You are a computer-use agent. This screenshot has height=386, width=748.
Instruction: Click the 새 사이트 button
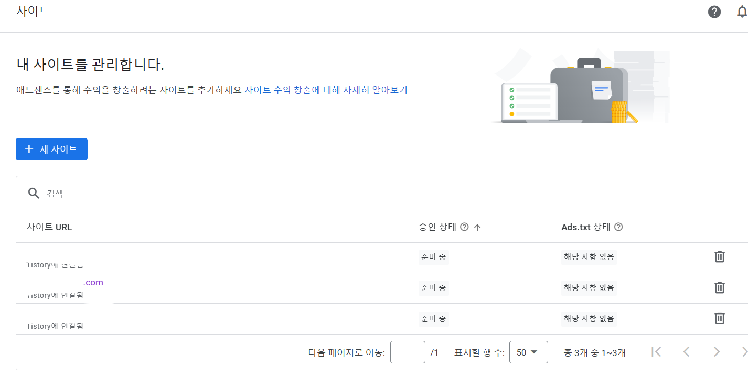51,149
